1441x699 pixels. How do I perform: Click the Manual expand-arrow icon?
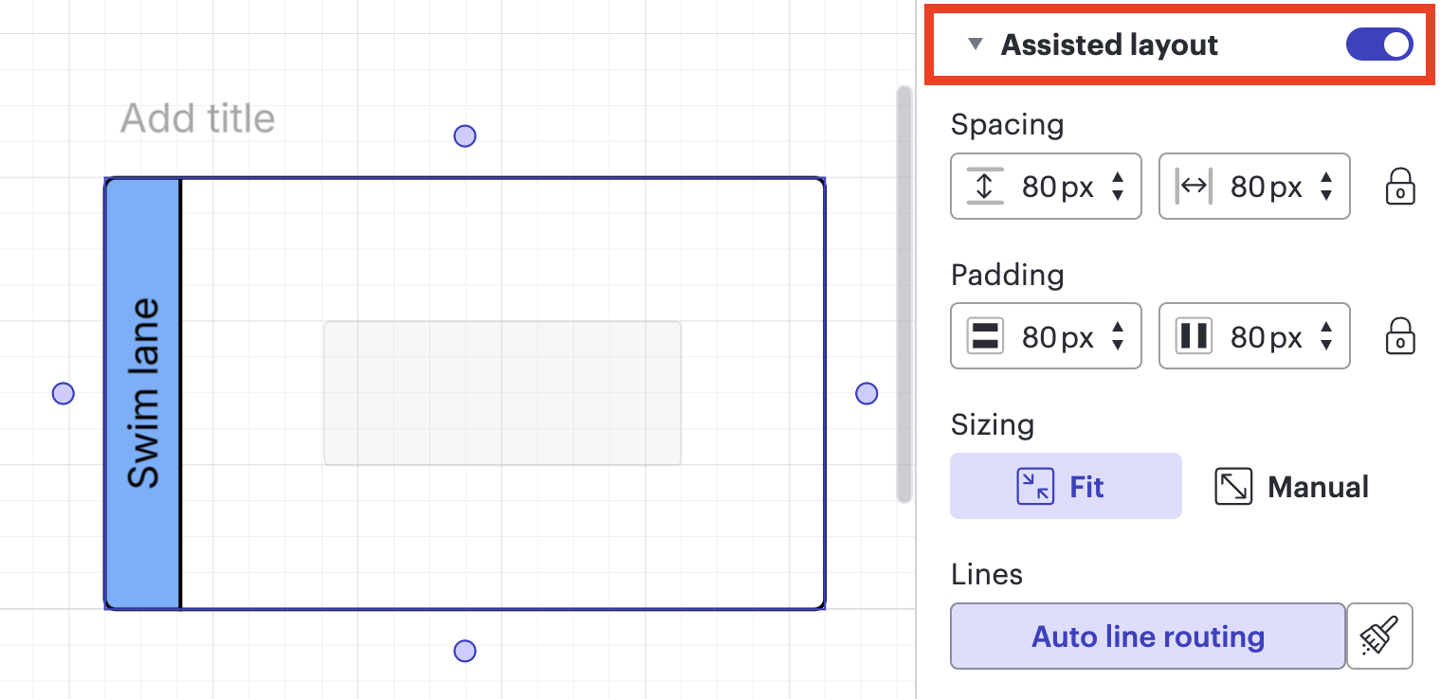[1234, 485]
